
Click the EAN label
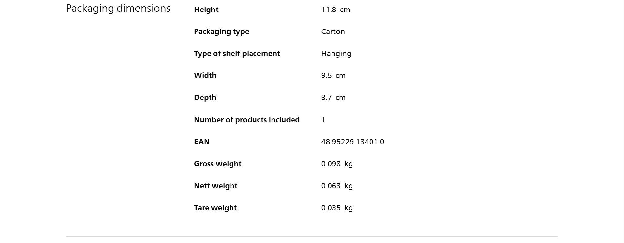[x=202, y=142]
